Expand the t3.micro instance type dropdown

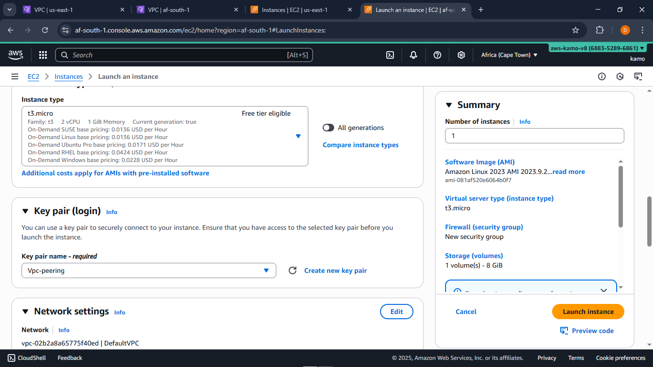point(298,136)
